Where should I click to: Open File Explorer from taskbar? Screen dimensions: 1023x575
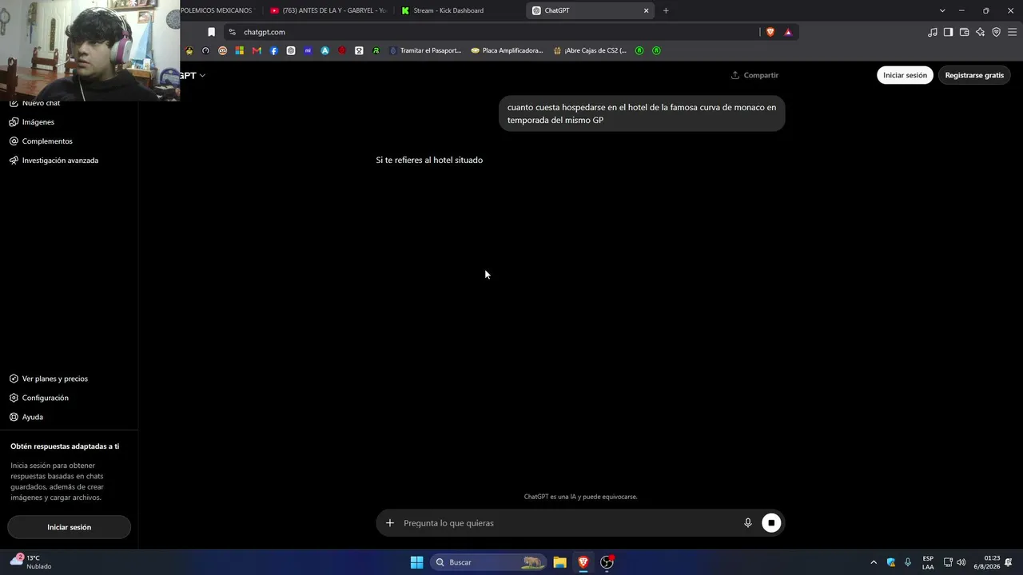pos(559,562)
